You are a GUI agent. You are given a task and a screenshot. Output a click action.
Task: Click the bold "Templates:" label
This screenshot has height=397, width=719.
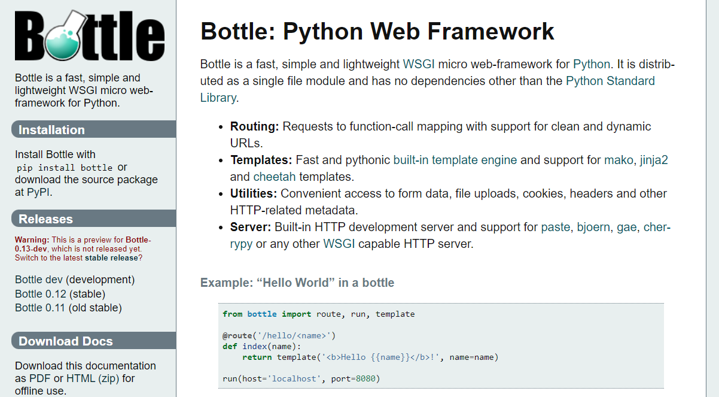click(261, 160)
